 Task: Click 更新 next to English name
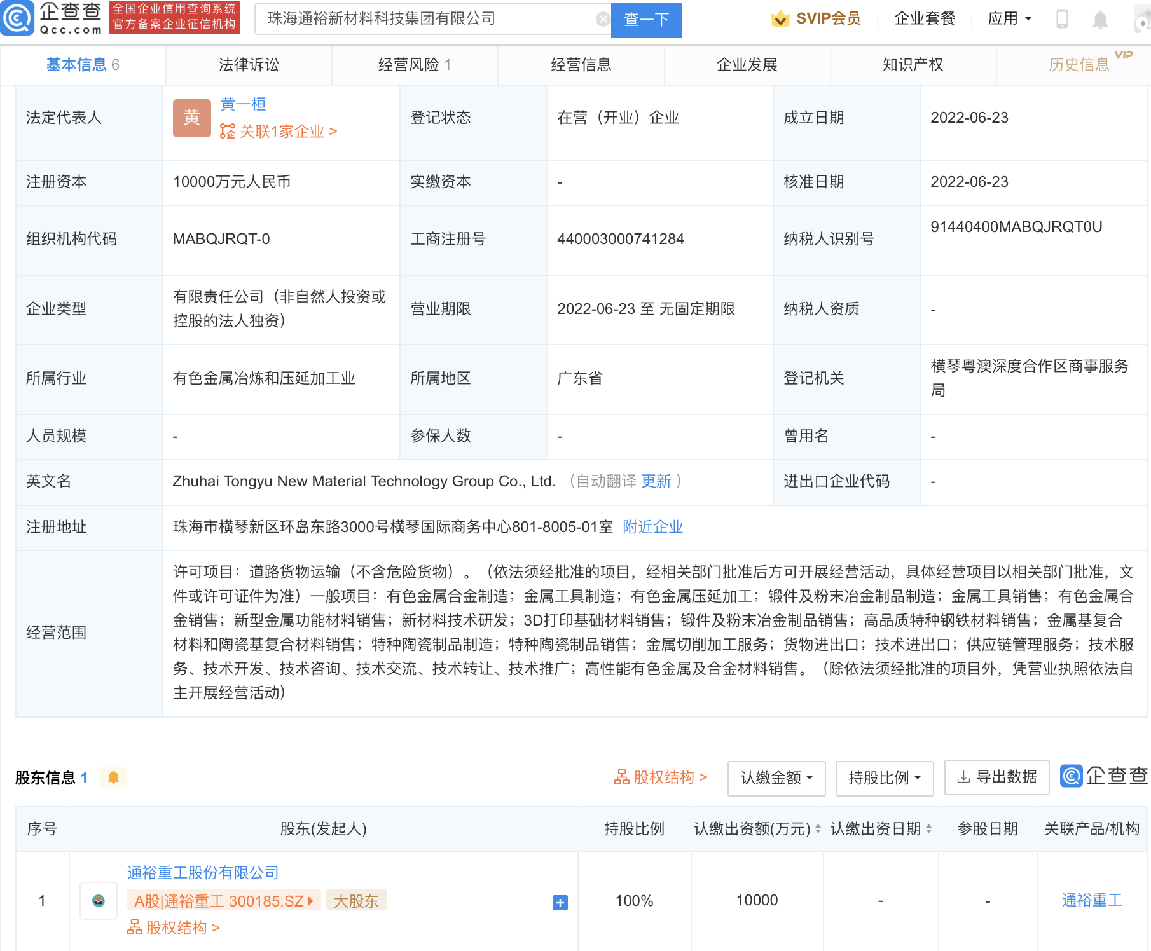click(656, 481)
